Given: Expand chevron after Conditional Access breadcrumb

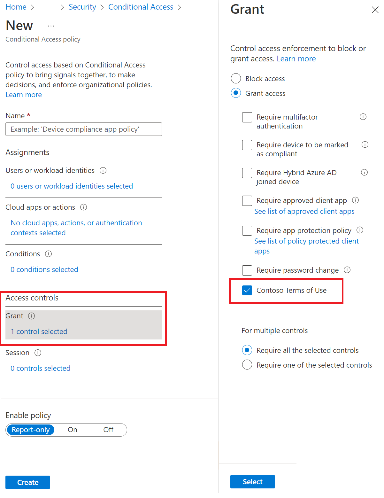Looking at the screenshot, I should coord(180,7).
